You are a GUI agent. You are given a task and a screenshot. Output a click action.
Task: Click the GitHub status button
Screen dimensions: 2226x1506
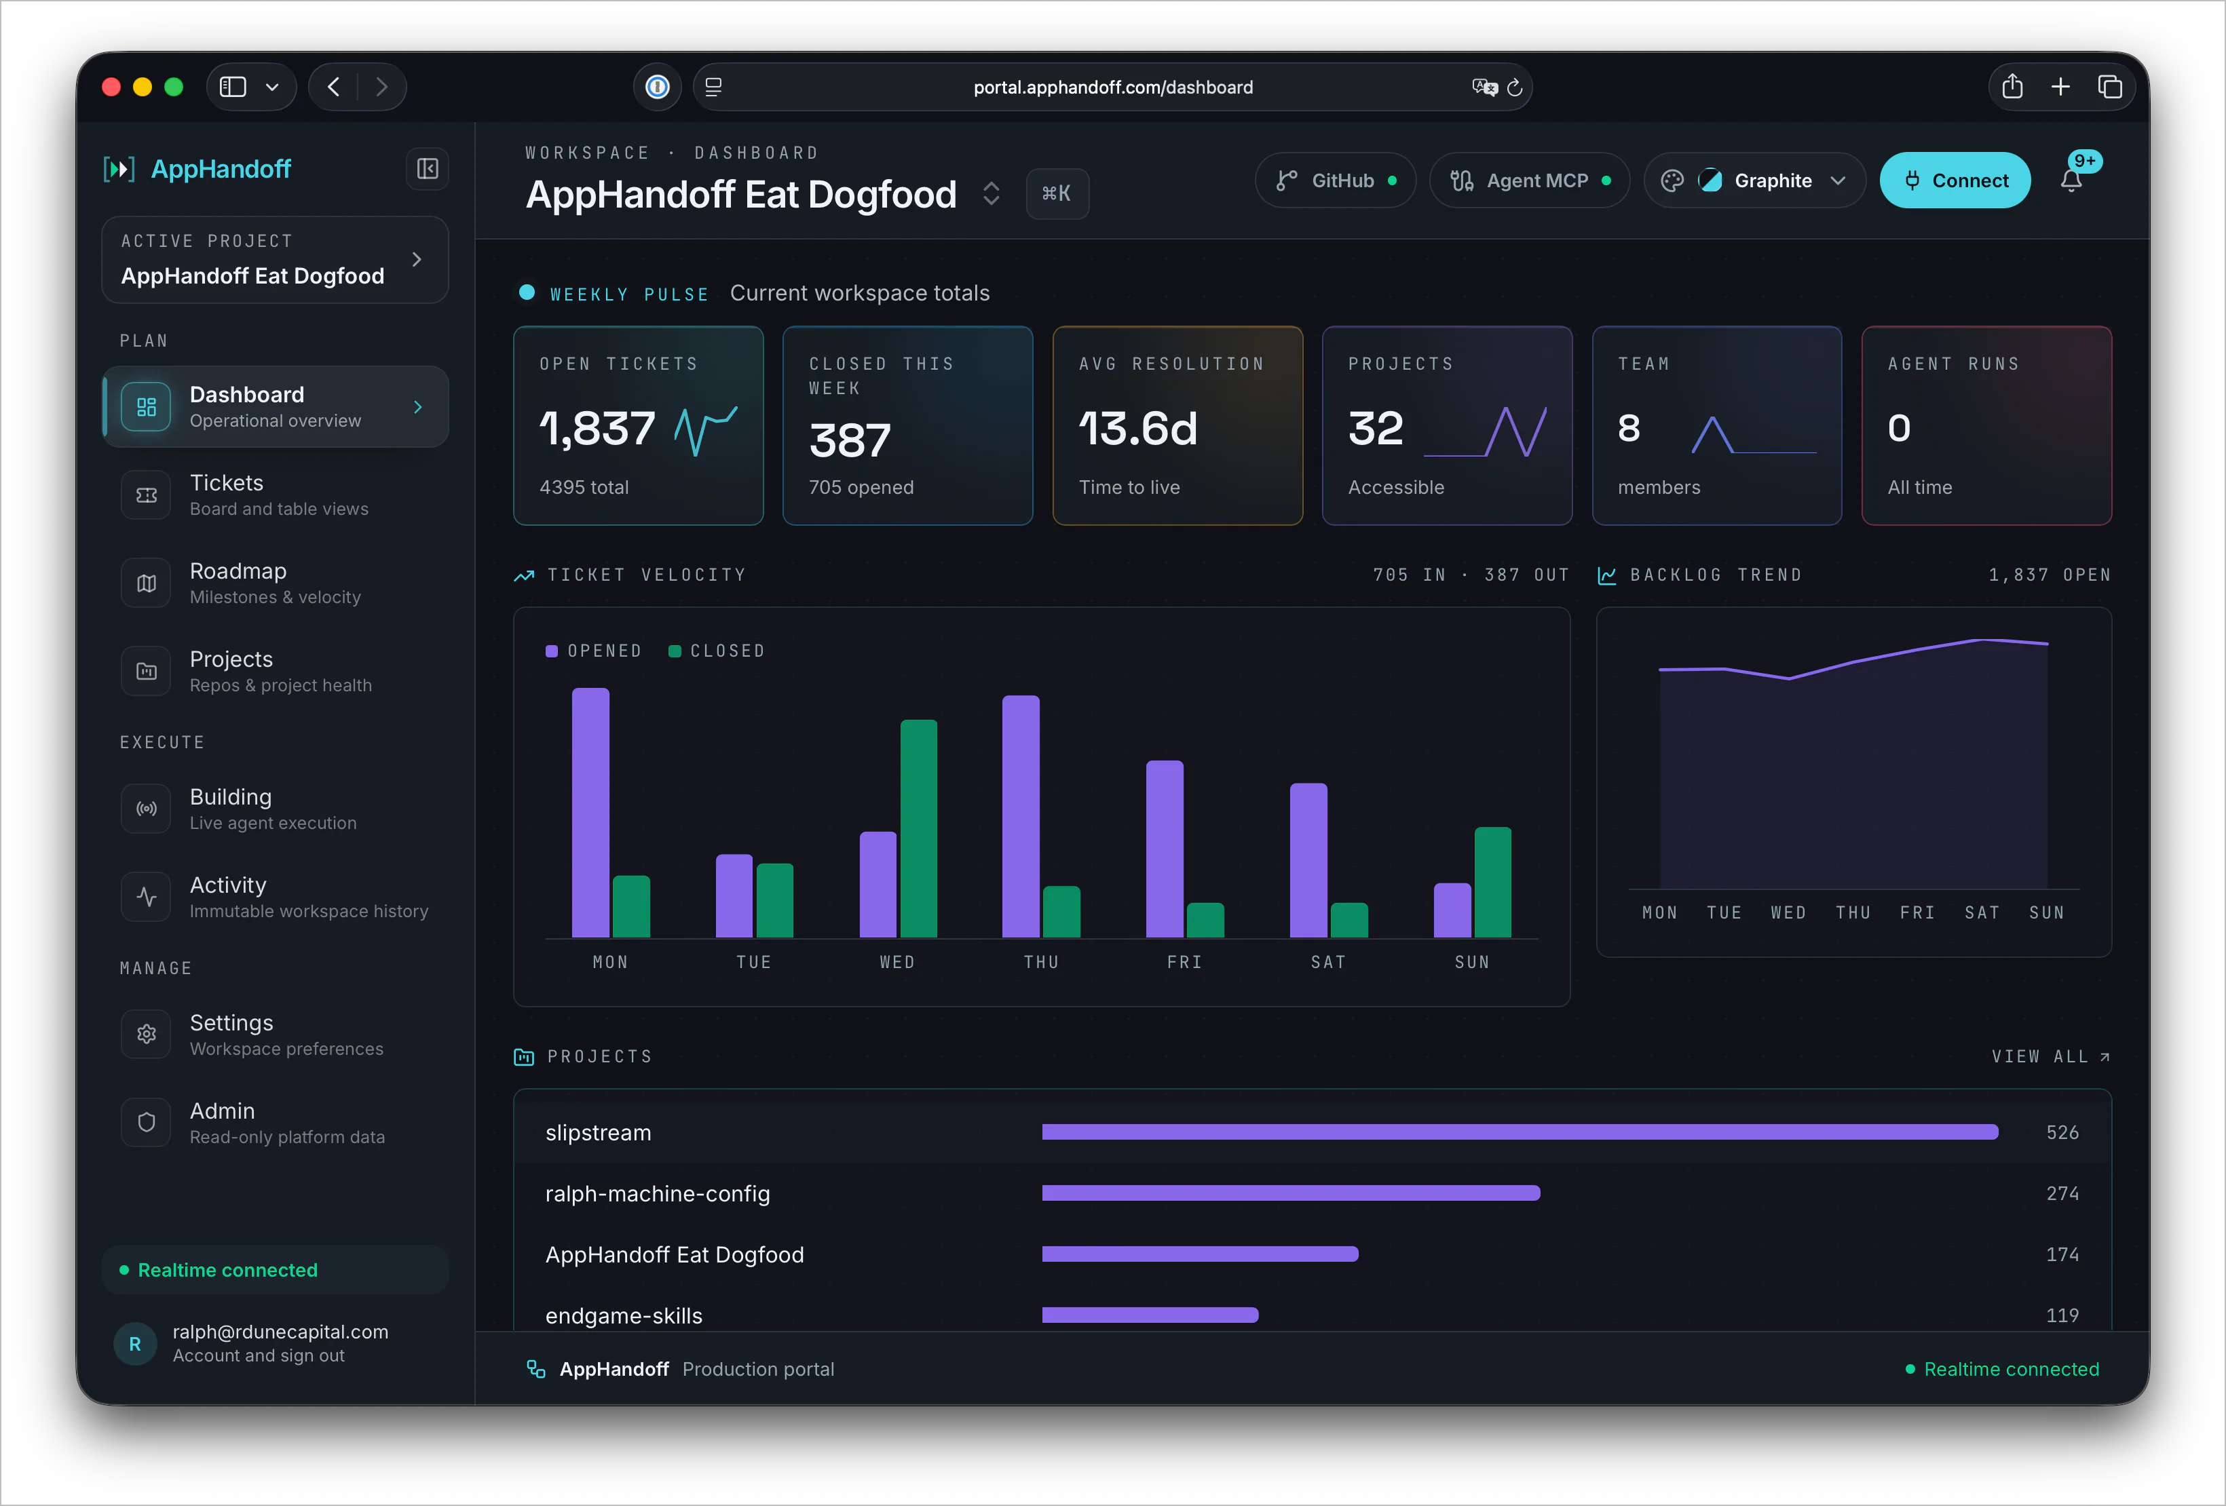pyautogui.click(x=1335, y=181)
